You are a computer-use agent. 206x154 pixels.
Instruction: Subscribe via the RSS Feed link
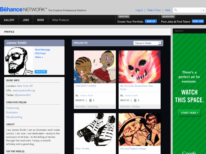[x=40, y=53]
